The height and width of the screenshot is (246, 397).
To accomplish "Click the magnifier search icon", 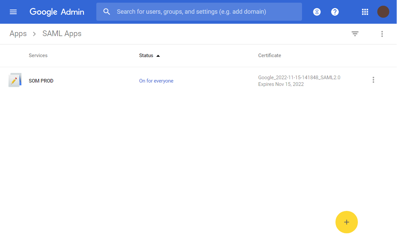I will coord(107,12).
